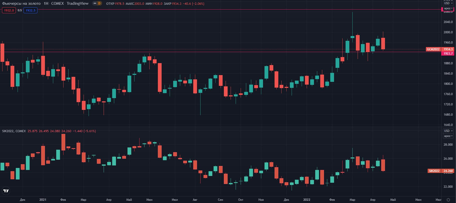Screen dimensions: 456x203
Task: Click the 1923.7 horizontal line price tag
Action: click(x=448, y=53)
